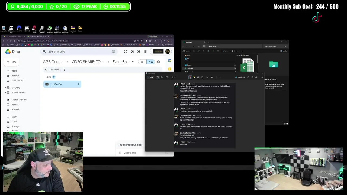Share the snip from Snipping Tool
347x195 pixels.
pyautogui.click(x=256, y=77)
